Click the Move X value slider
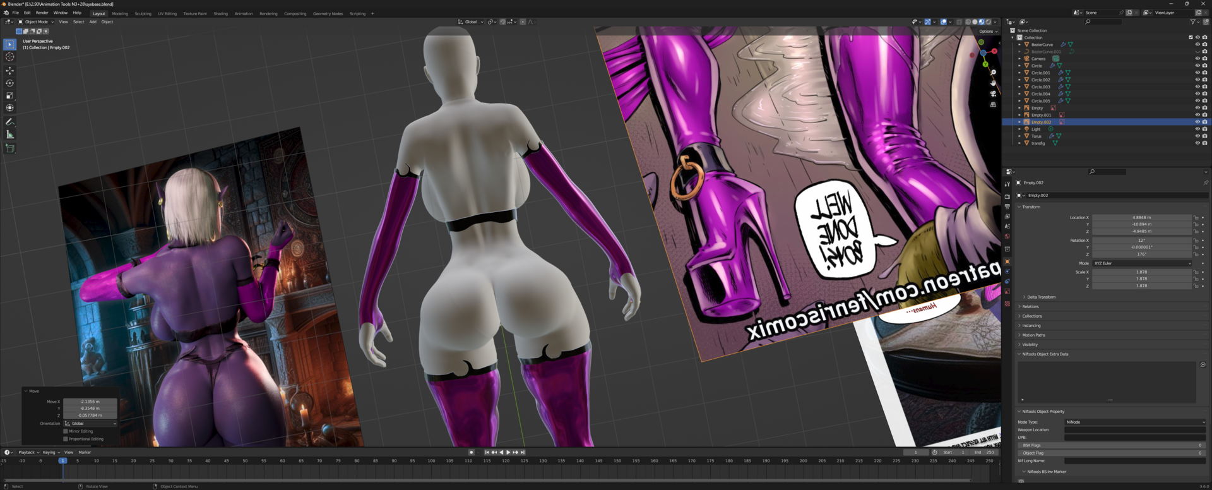The image size is (1212, 490). coord(90,402)
